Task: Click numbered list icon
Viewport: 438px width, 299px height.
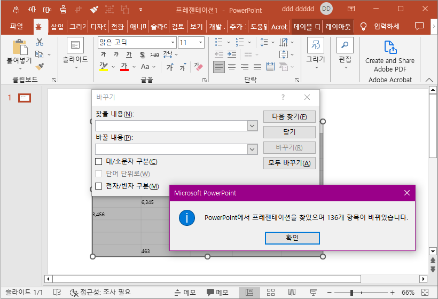Action: [x=240, y=42]
